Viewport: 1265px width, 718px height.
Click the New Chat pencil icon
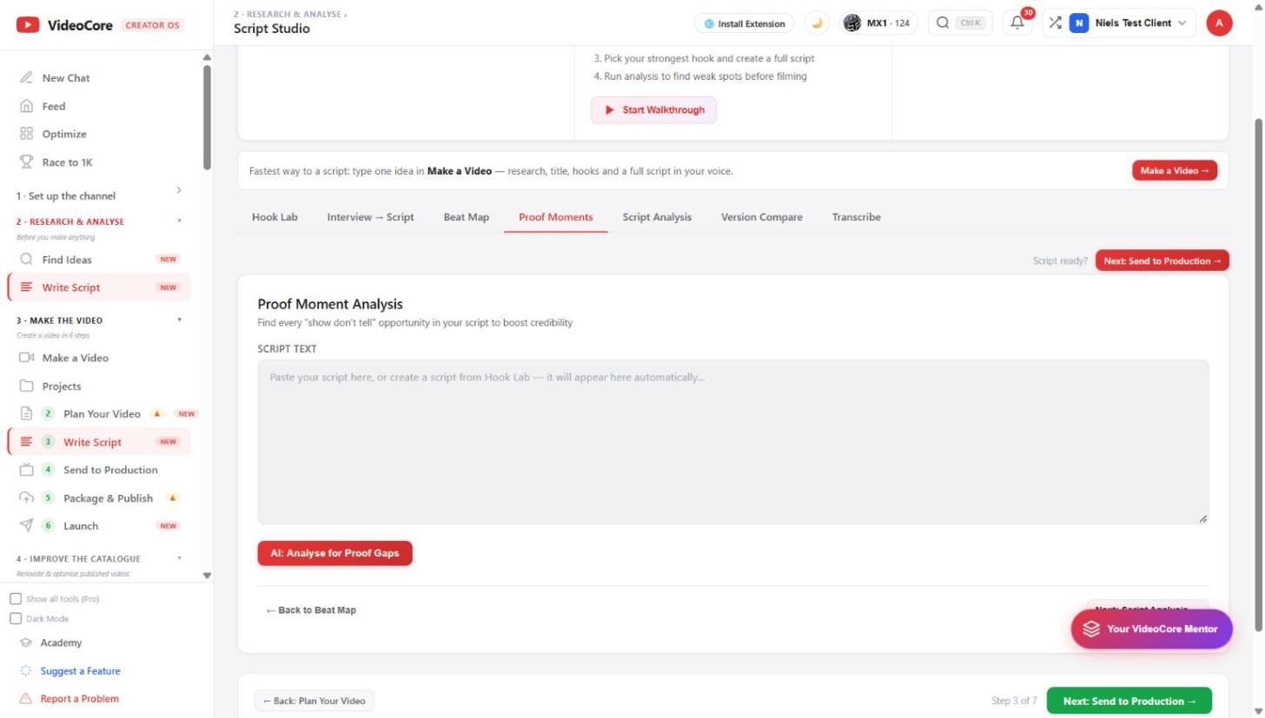tap(26, 78)
